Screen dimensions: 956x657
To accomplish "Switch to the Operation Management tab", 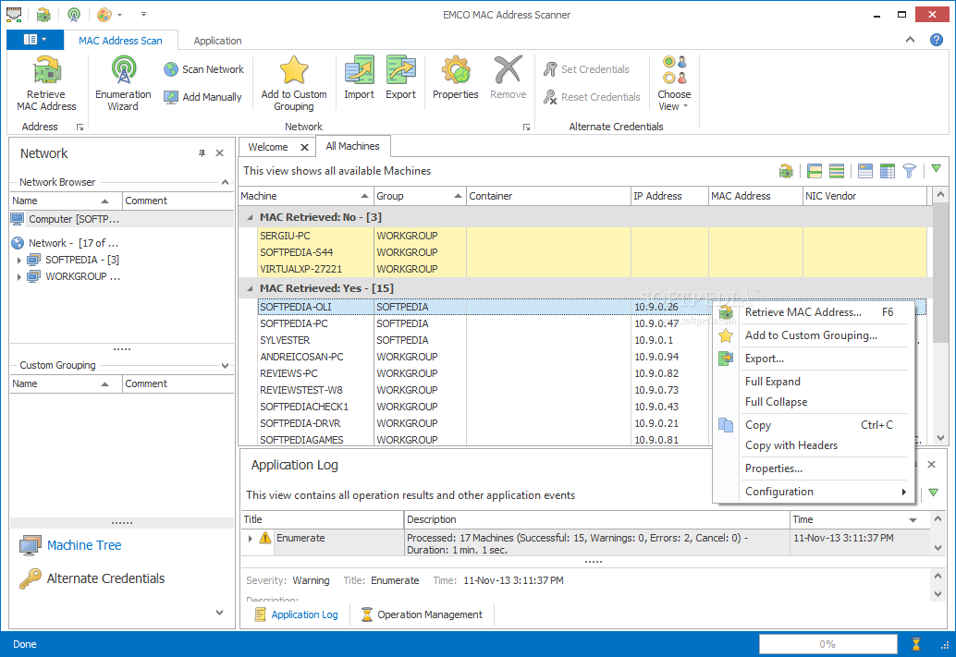I will pos(422,614).
